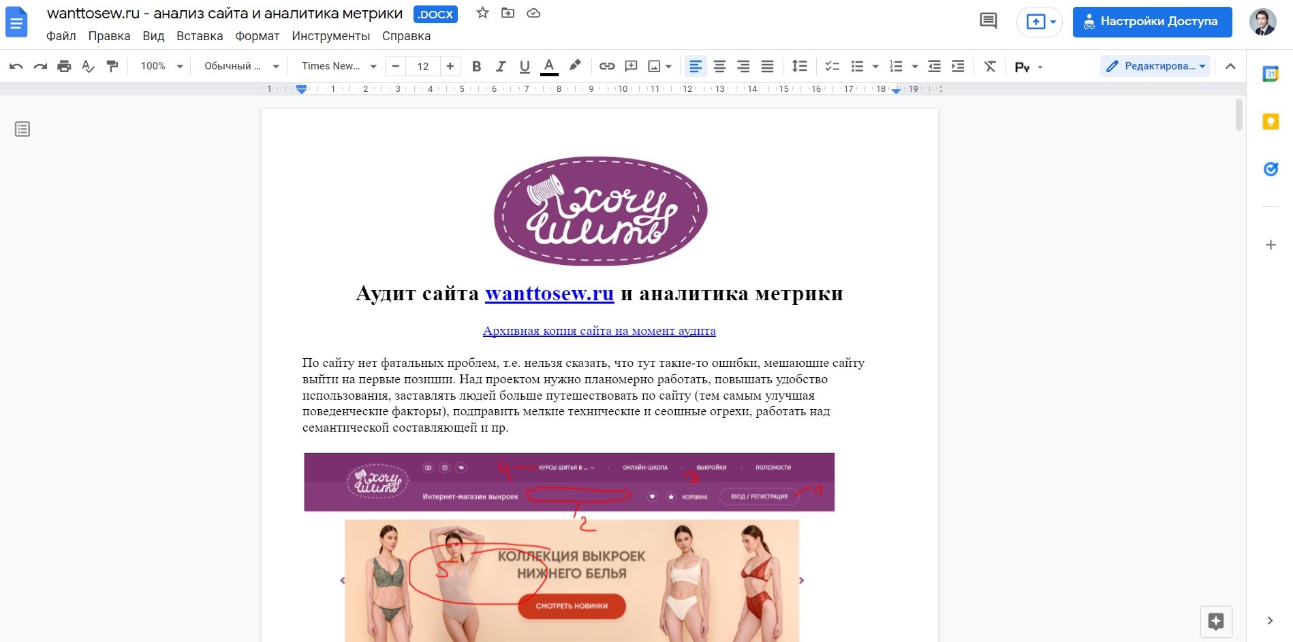Open the Инструменты menu

(x=331, y=36)
